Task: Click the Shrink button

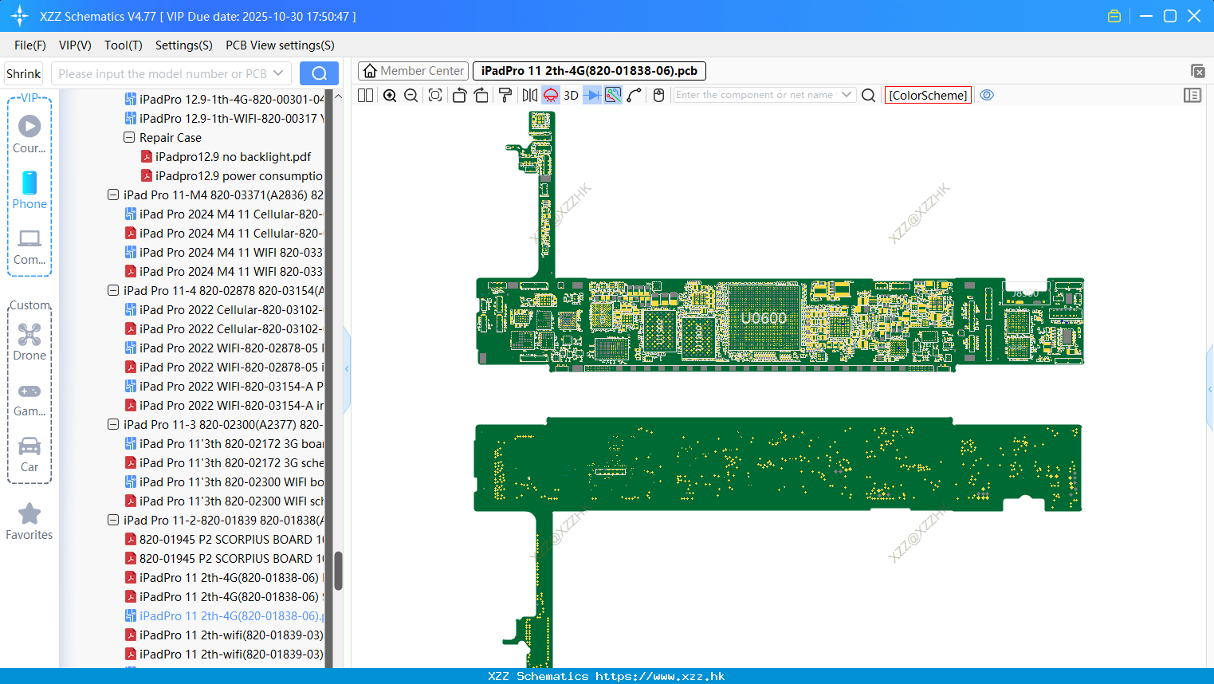Action: (x=24, y=73)
